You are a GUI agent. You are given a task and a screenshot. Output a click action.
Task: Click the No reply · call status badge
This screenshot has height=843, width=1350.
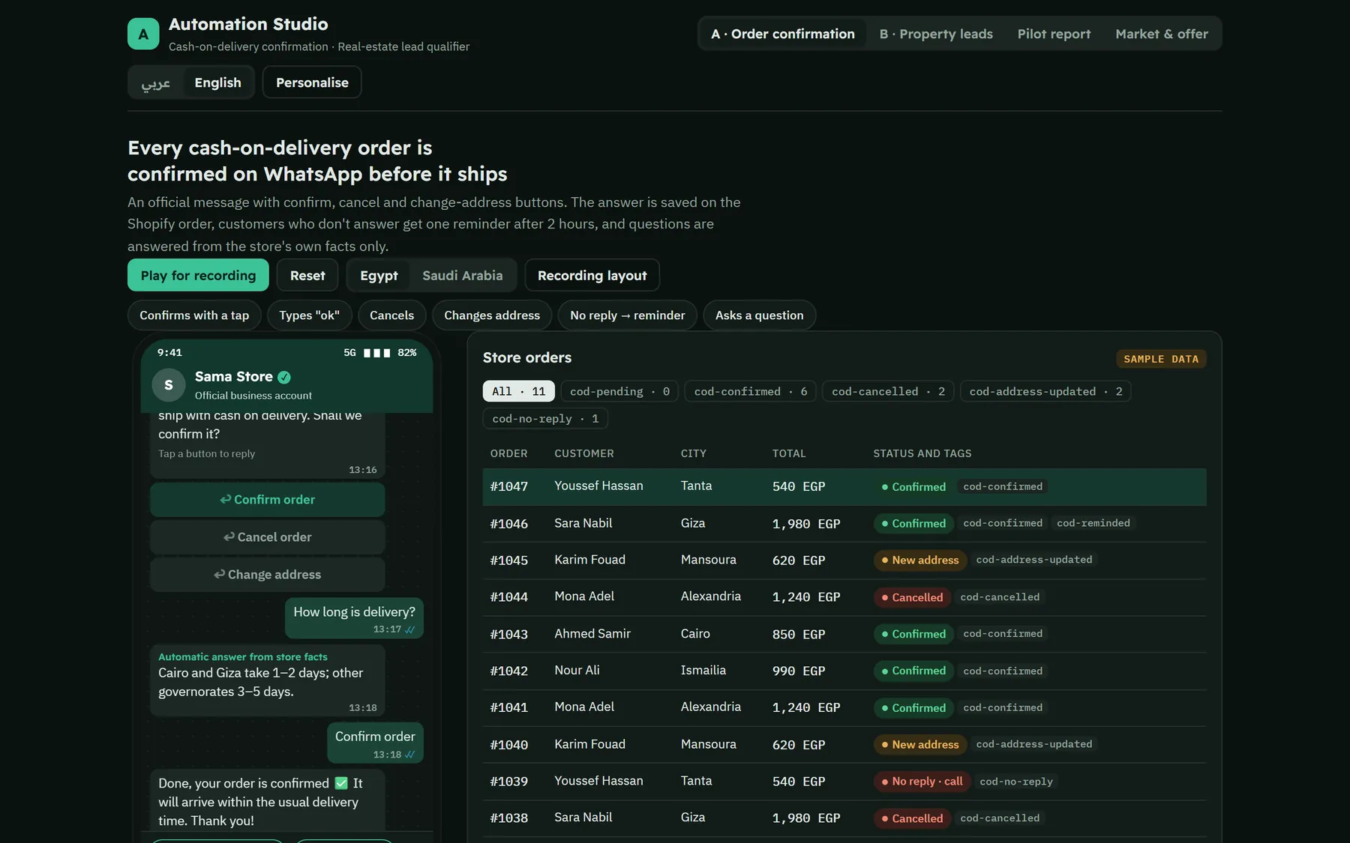click(922, 782)
